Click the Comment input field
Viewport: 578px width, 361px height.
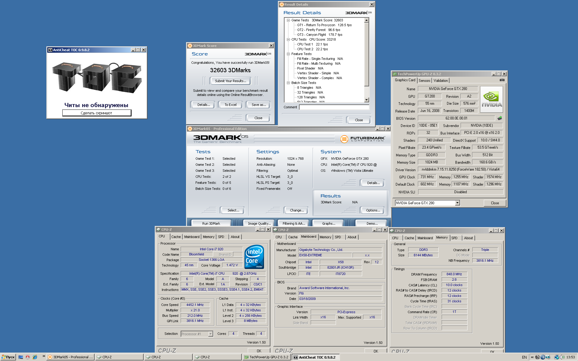[x=334, y=107]
